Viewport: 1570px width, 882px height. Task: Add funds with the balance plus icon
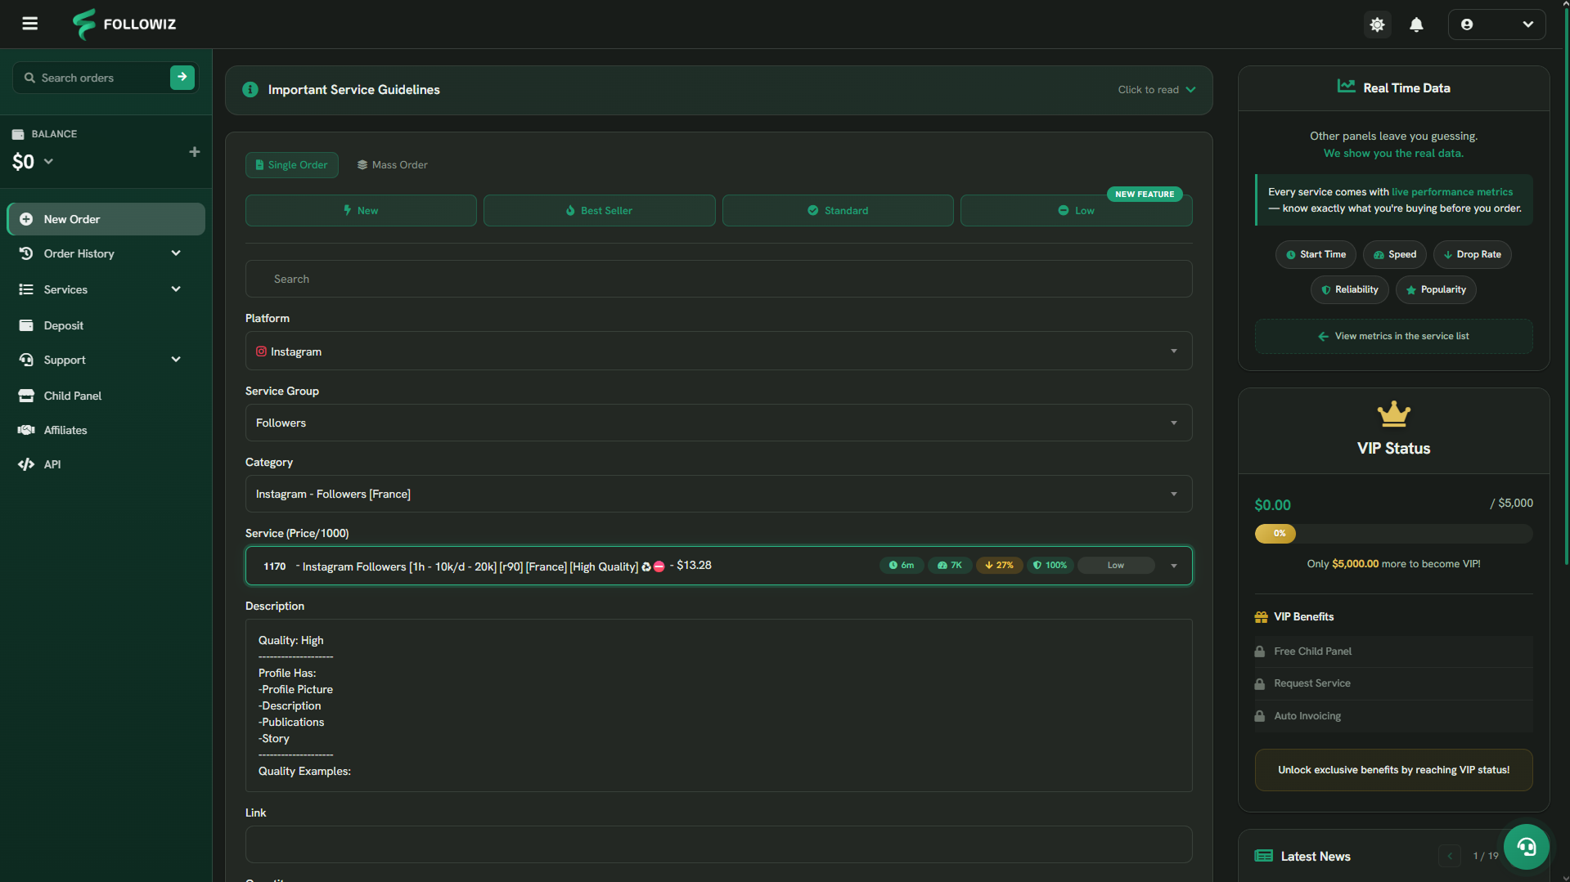coord(195,152)
